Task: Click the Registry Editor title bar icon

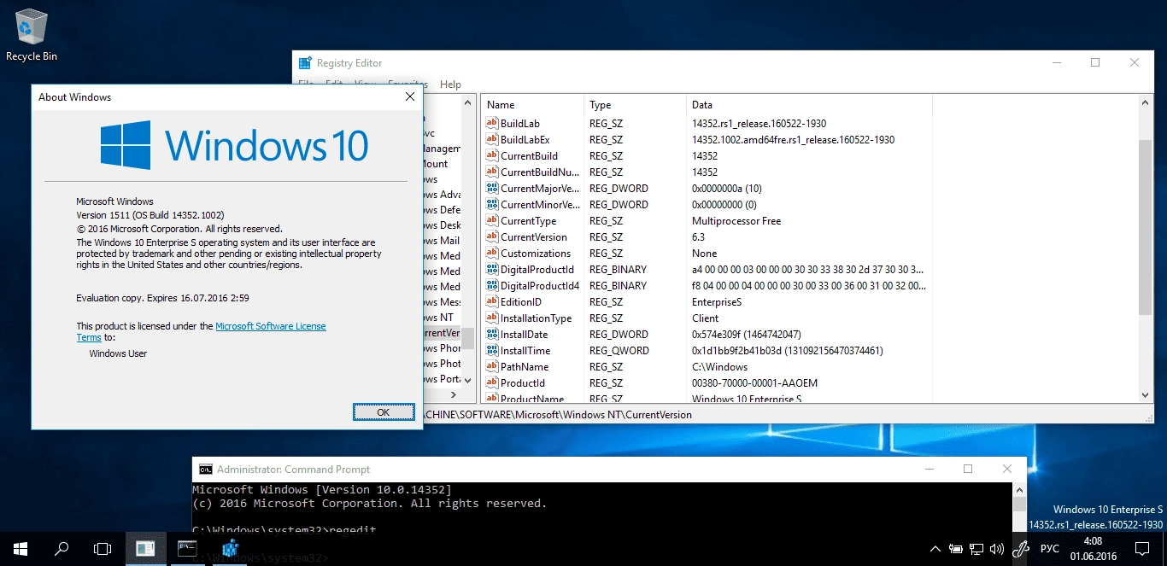Action: click(305, 62)
